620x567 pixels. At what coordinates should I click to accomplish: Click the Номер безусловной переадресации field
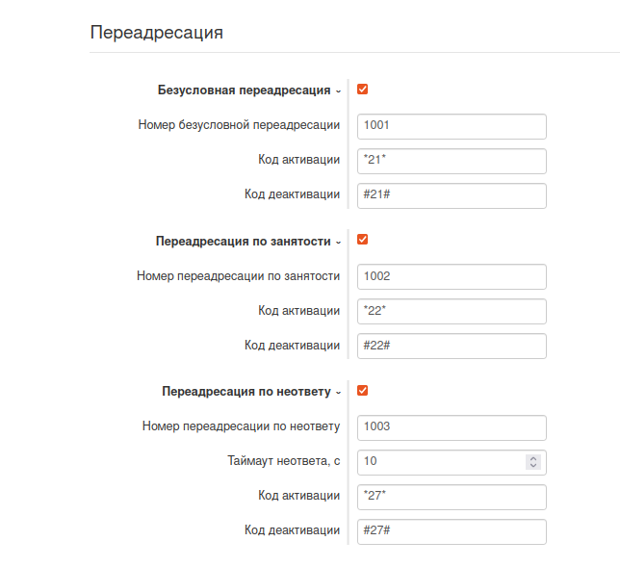tap(451, 125)
